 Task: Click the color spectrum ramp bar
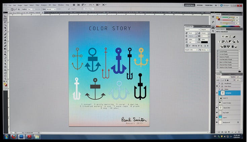[x=228, y=26]
